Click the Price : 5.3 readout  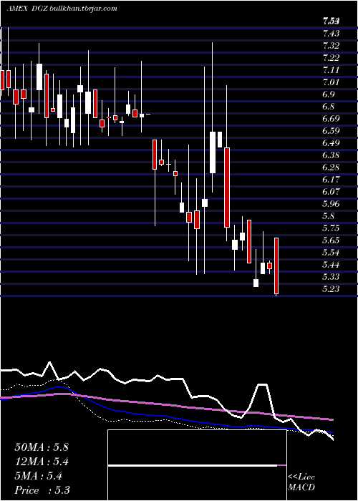[x=42, y=490]
